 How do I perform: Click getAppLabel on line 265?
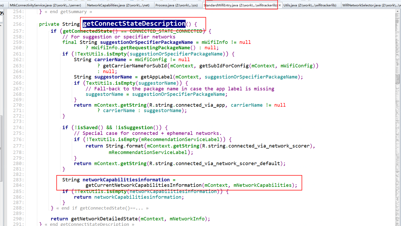tap(157, 77)
